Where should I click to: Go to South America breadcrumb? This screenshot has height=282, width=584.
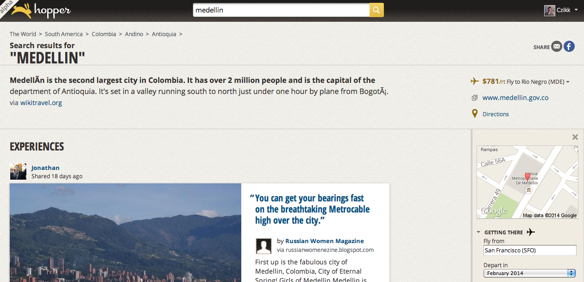(63, 34)
